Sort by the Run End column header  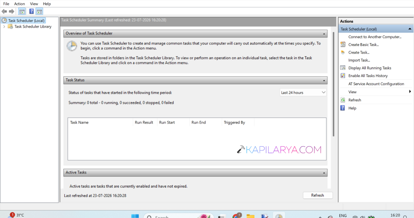206,122
